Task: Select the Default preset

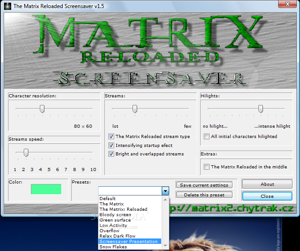Action: (x=130, y=198)
